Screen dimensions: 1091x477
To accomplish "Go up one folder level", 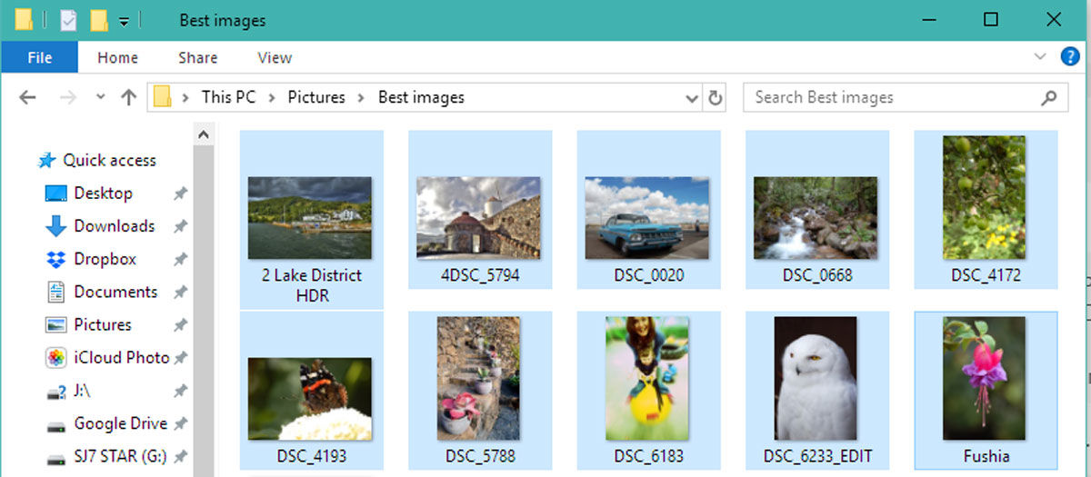I will pyautogui.click(x=128, y=97).
